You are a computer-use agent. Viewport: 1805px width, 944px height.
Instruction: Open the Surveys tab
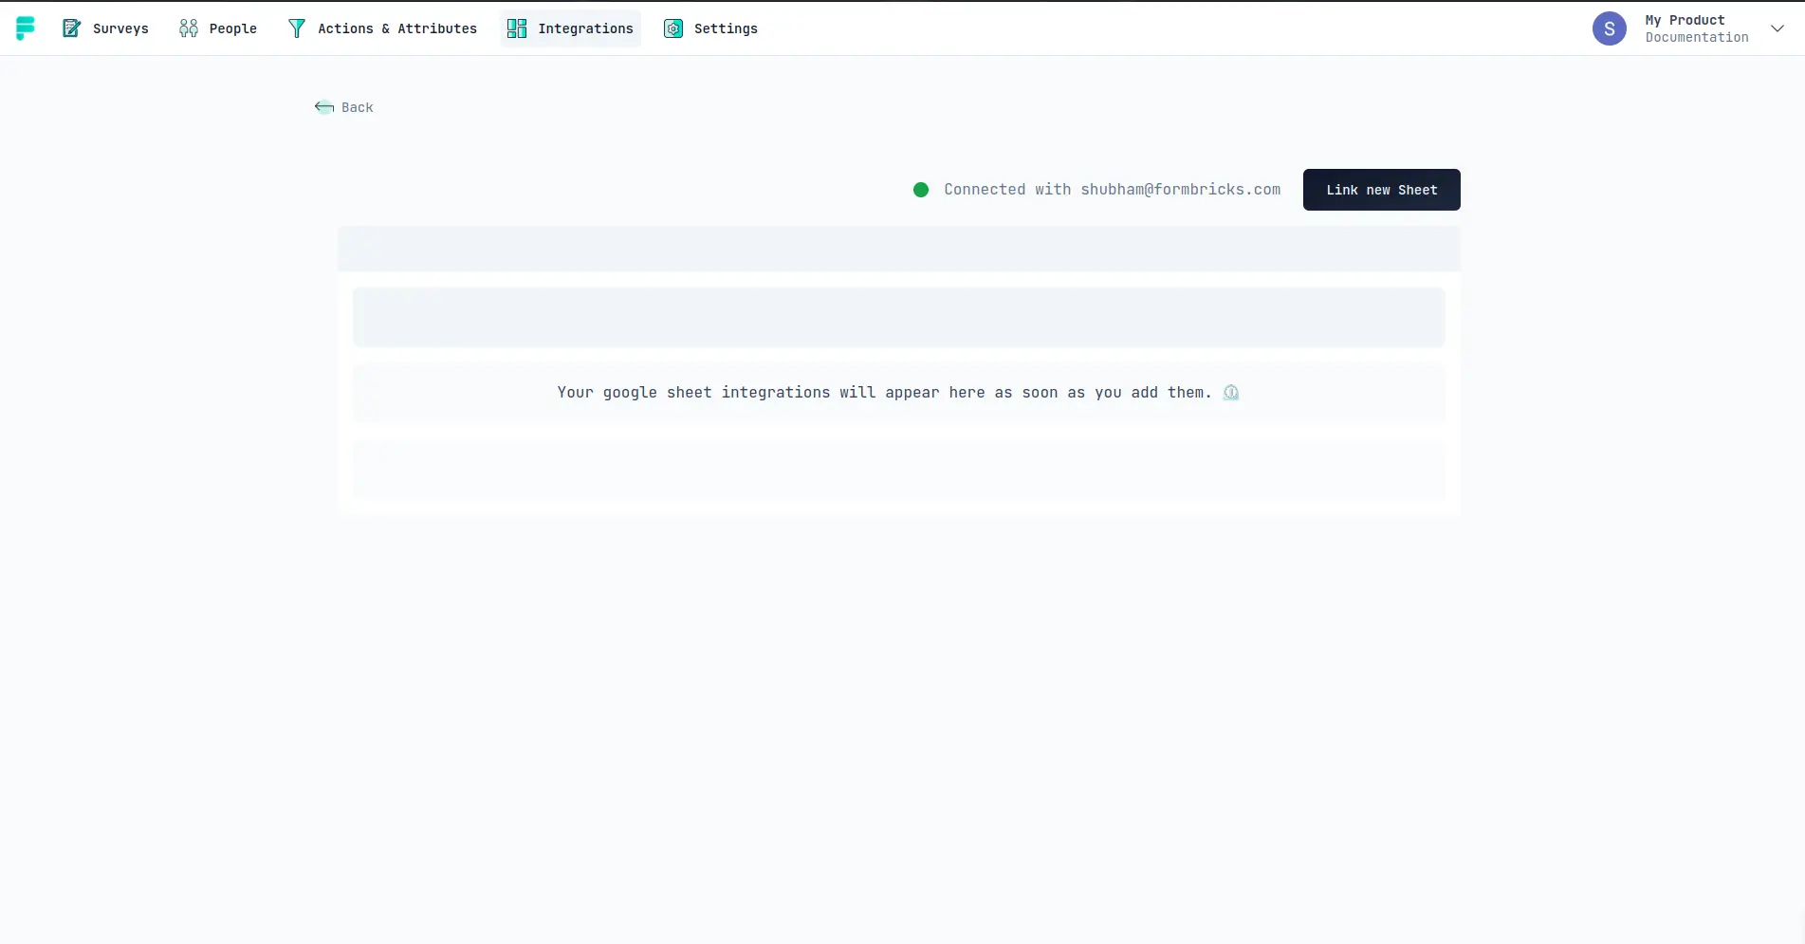click(x=120, y=28)
